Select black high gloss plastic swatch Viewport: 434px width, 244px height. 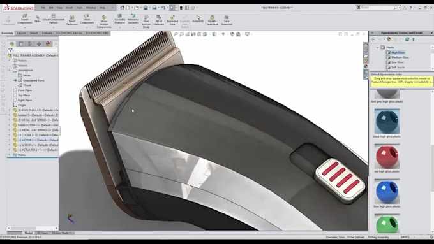click(x=387, y=122)
